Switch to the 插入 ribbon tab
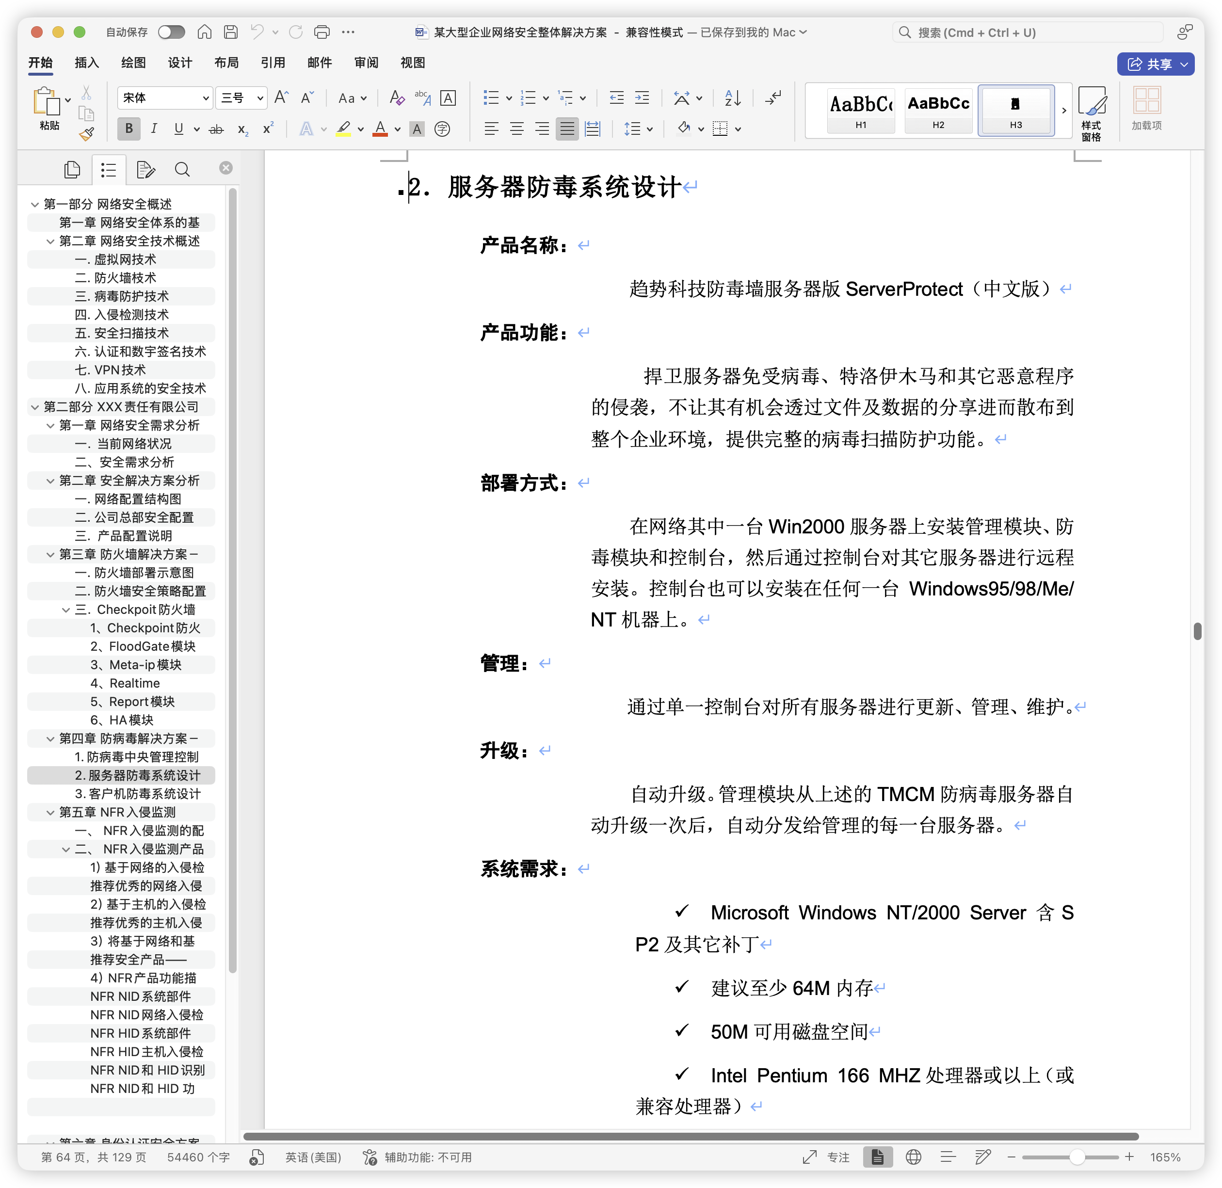 87,63
